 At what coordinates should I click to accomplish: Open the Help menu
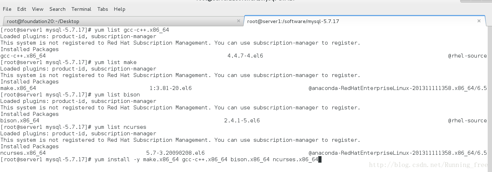click(119, 9)
